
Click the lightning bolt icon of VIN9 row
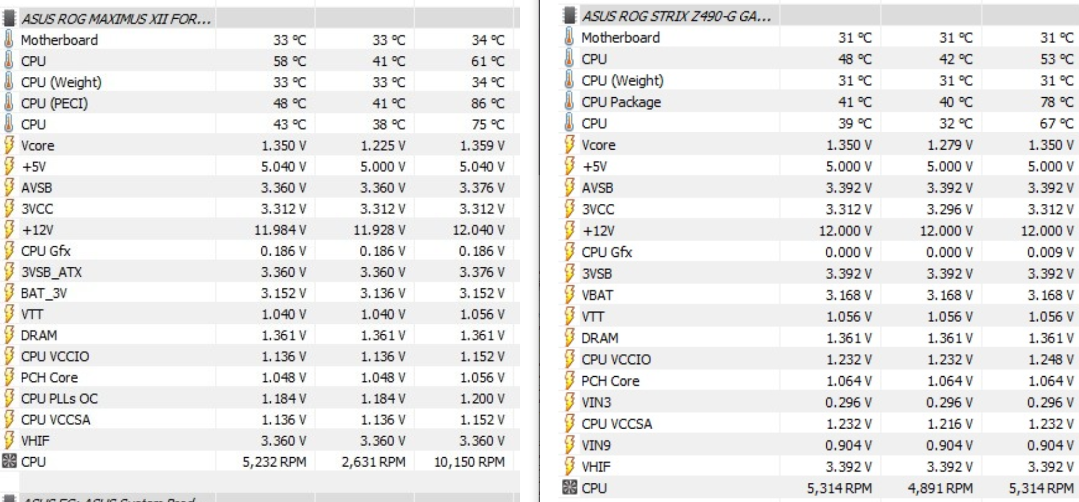pos(569,445)
